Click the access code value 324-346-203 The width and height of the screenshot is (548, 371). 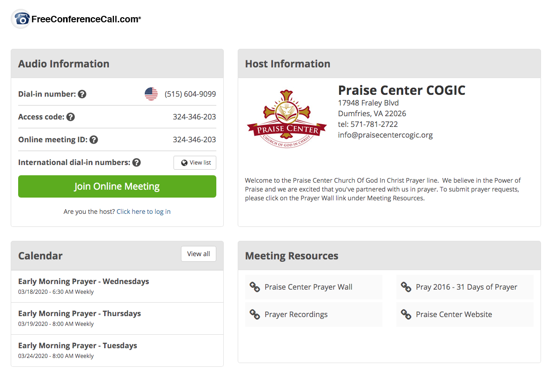pos(194,117)
